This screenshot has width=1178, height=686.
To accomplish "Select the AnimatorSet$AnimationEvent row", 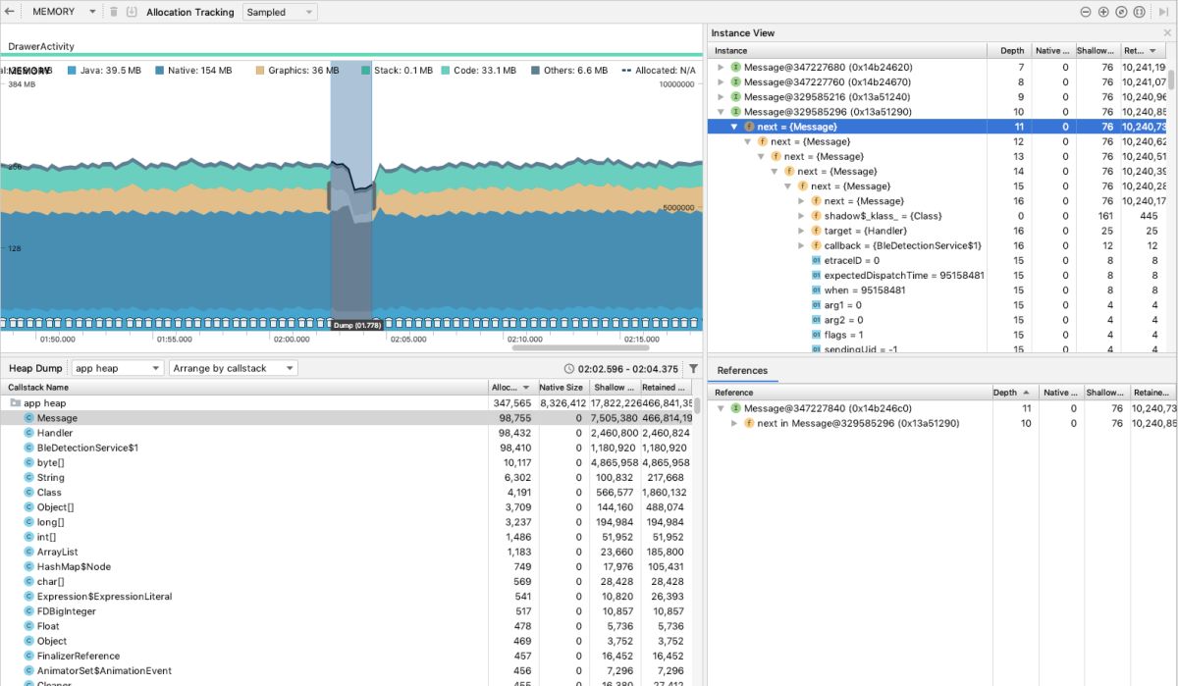I will click(348, 671).
